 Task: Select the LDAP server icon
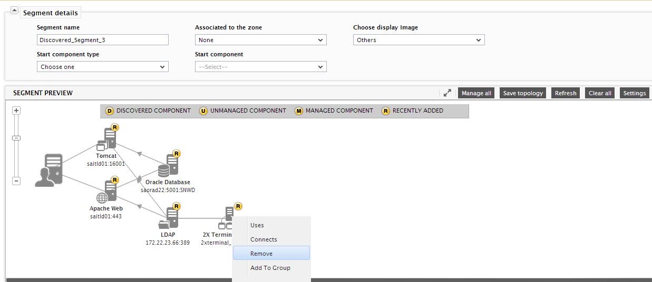point(168,219)
